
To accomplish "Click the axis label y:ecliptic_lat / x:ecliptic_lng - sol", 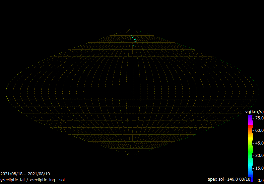I will 32,180.
